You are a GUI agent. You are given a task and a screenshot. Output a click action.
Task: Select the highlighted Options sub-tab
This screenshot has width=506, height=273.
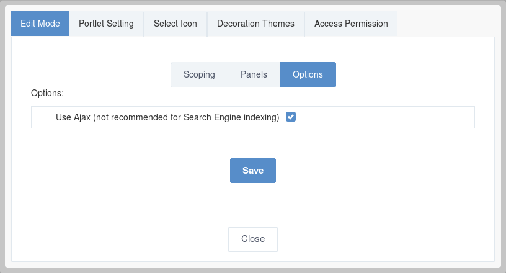click(x=308, y=74)
